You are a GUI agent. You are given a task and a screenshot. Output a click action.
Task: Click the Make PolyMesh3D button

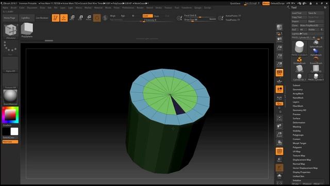[x=311, y=25]
